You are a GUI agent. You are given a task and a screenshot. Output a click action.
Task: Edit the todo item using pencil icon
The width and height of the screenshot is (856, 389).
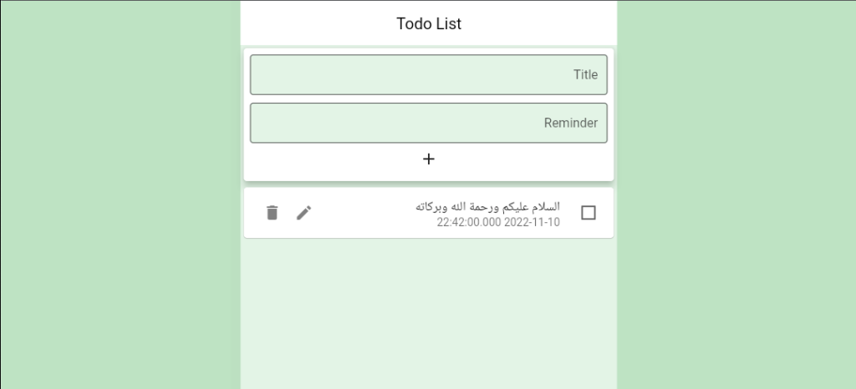[304, 213]
